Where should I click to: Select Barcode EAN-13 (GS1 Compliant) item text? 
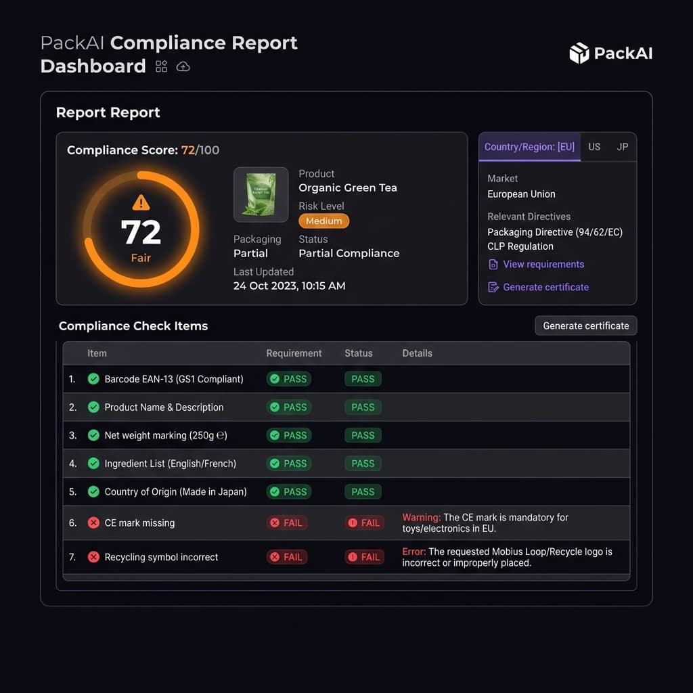pos(174,379)
